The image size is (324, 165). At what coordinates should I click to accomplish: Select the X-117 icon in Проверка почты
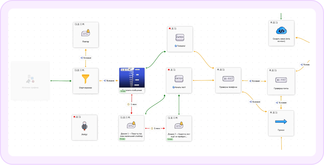pos(281,80)
